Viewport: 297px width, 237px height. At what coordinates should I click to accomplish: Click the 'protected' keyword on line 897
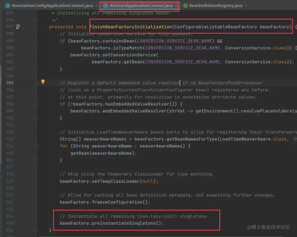pyautogui.click(x=61, y=27)
